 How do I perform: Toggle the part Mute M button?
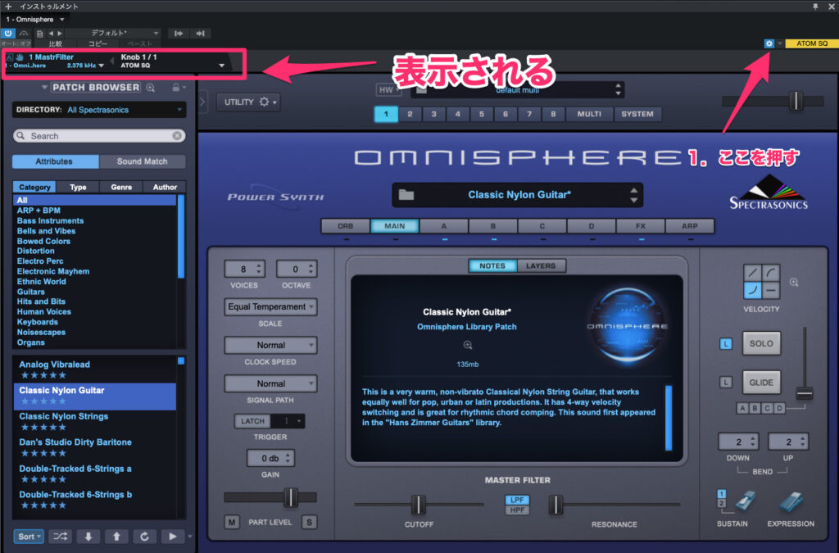pyautogui.click(x=232, y=522)
